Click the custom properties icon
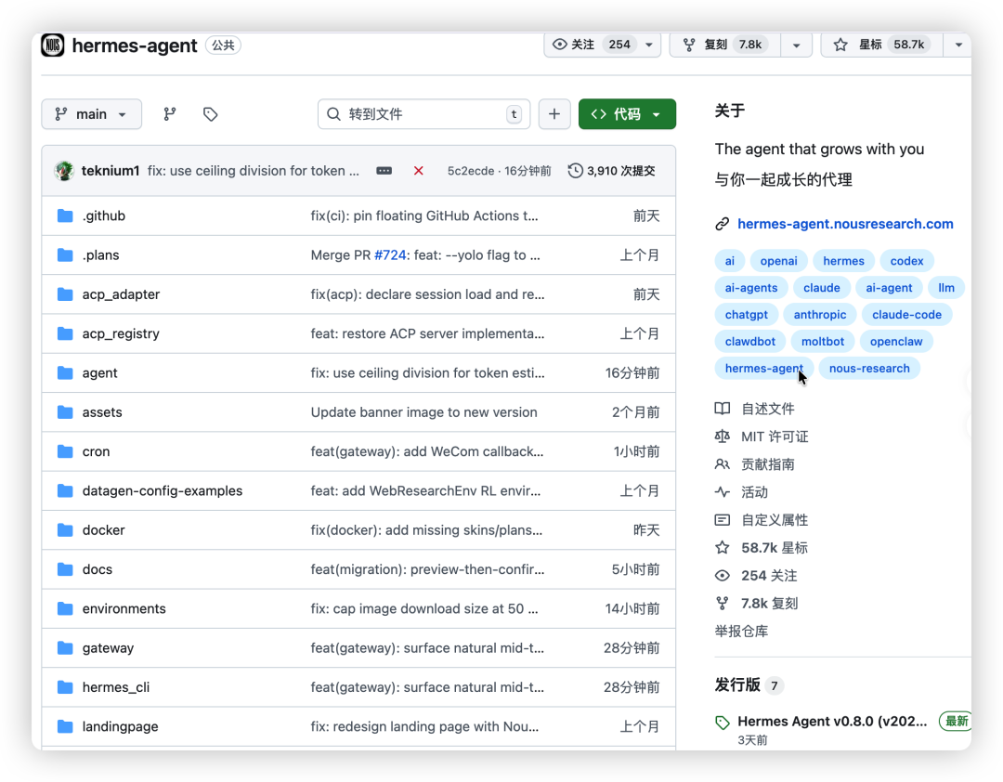Viewport: 1003px width, 782px height. tap(723, 520)
